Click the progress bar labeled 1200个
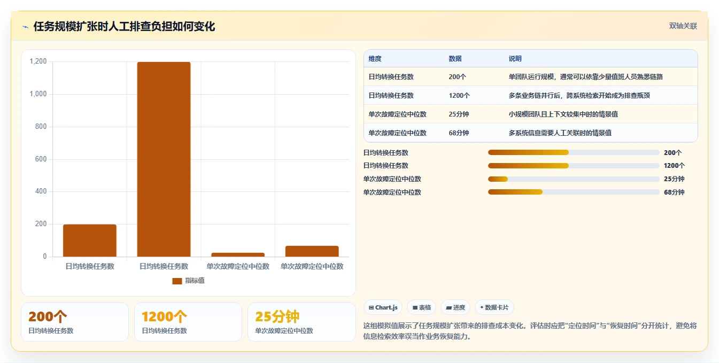This screenshot has height=363, width=719. [574, 166]
